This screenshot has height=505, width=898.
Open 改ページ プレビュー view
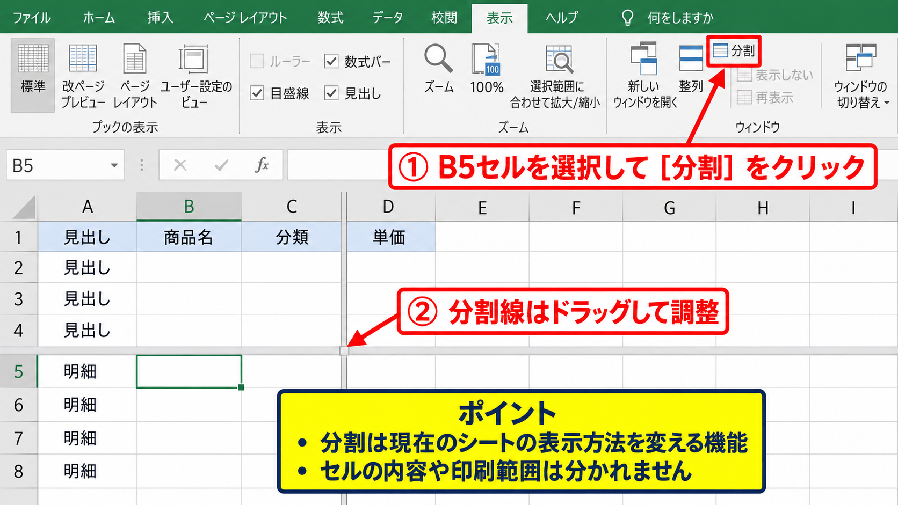(x=83, y=76)
